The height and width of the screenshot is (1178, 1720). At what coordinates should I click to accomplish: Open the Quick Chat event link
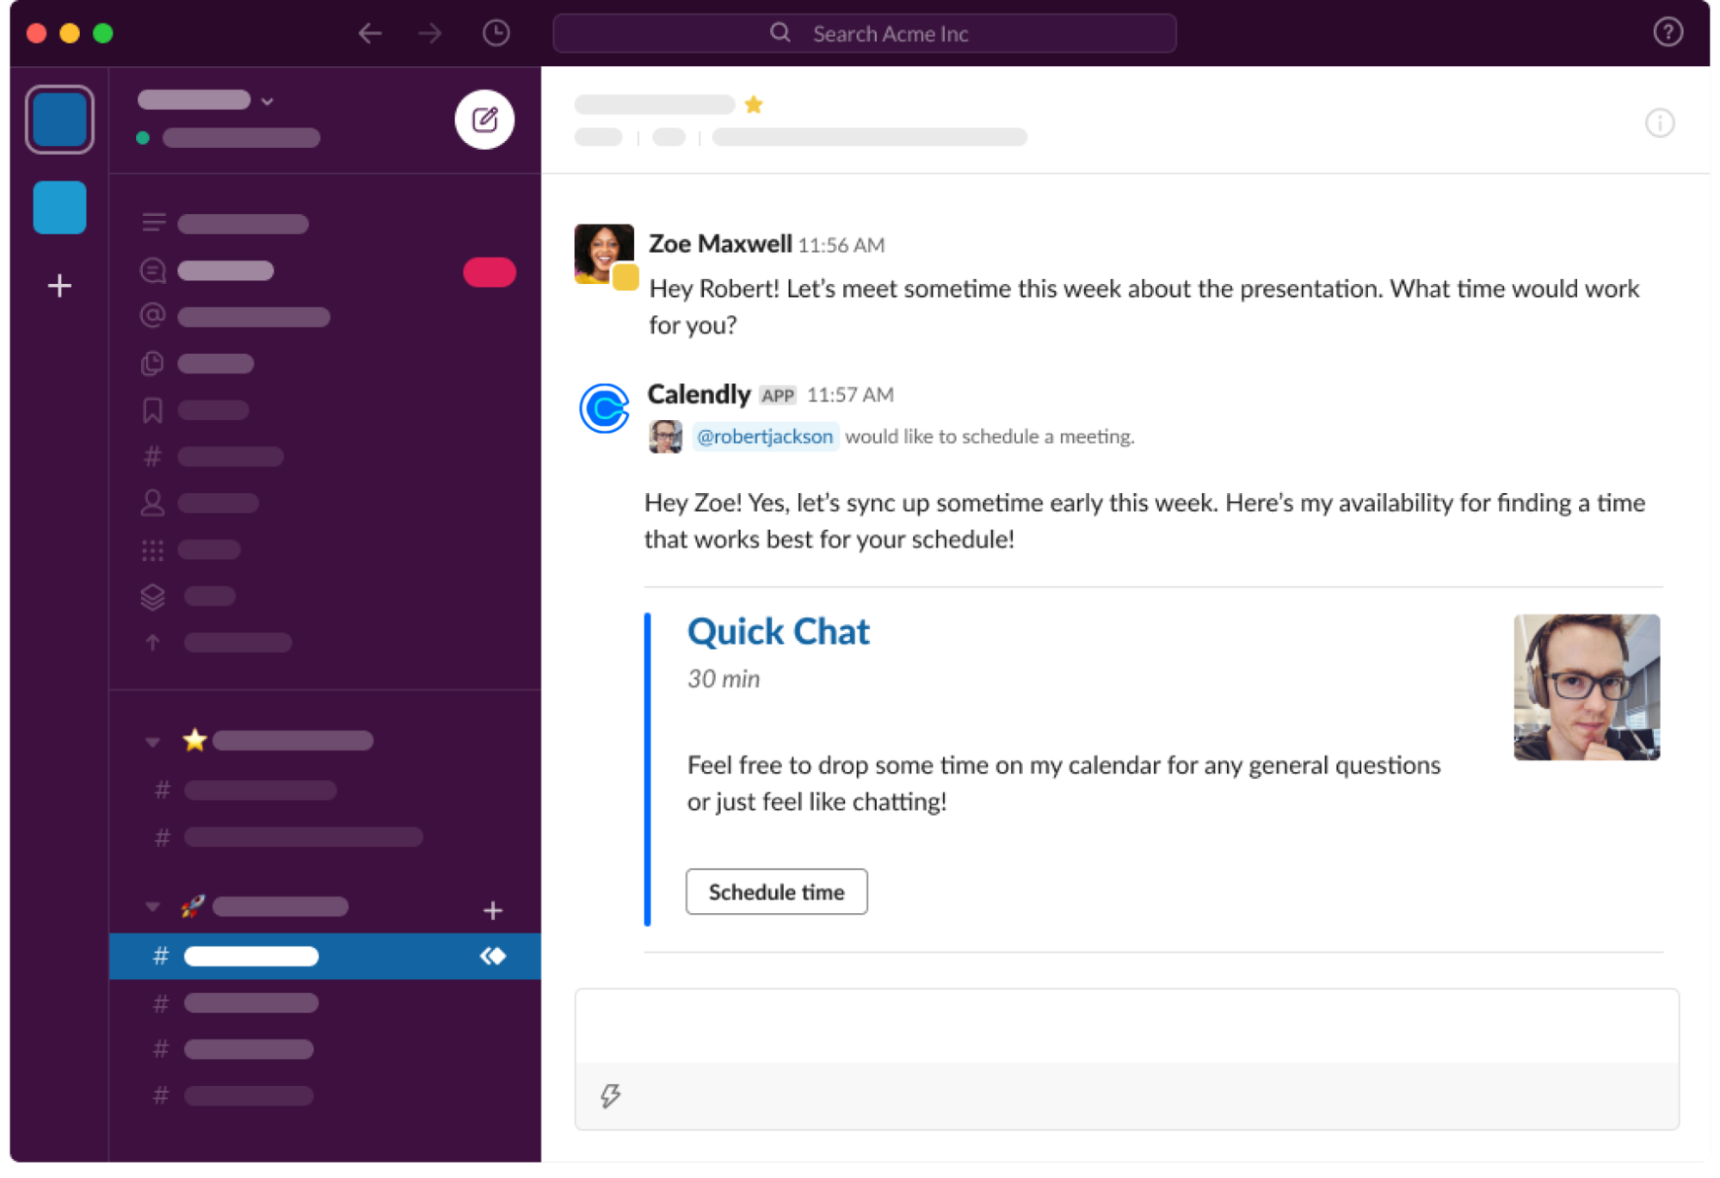(778, 632)
